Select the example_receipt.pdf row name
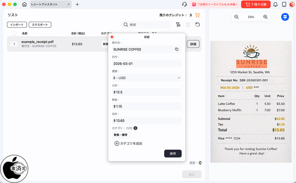 click(x=37, y=42)
